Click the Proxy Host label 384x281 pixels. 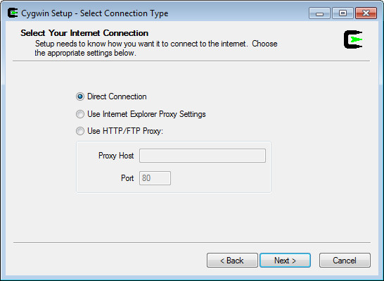coord(116,156)
